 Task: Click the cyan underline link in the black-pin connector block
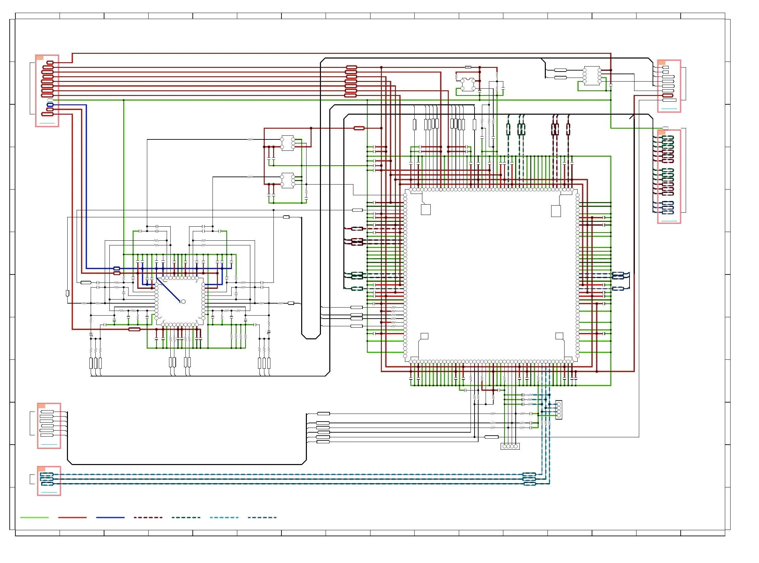point(49,445)
